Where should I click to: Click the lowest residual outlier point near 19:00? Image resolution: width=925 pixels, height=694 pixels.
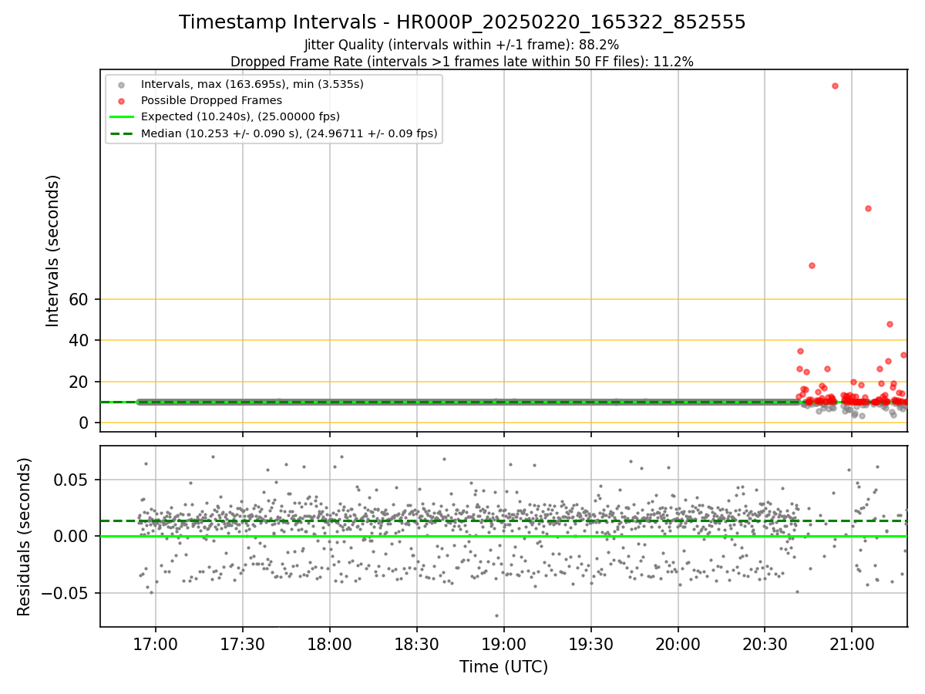click(496, 615)
